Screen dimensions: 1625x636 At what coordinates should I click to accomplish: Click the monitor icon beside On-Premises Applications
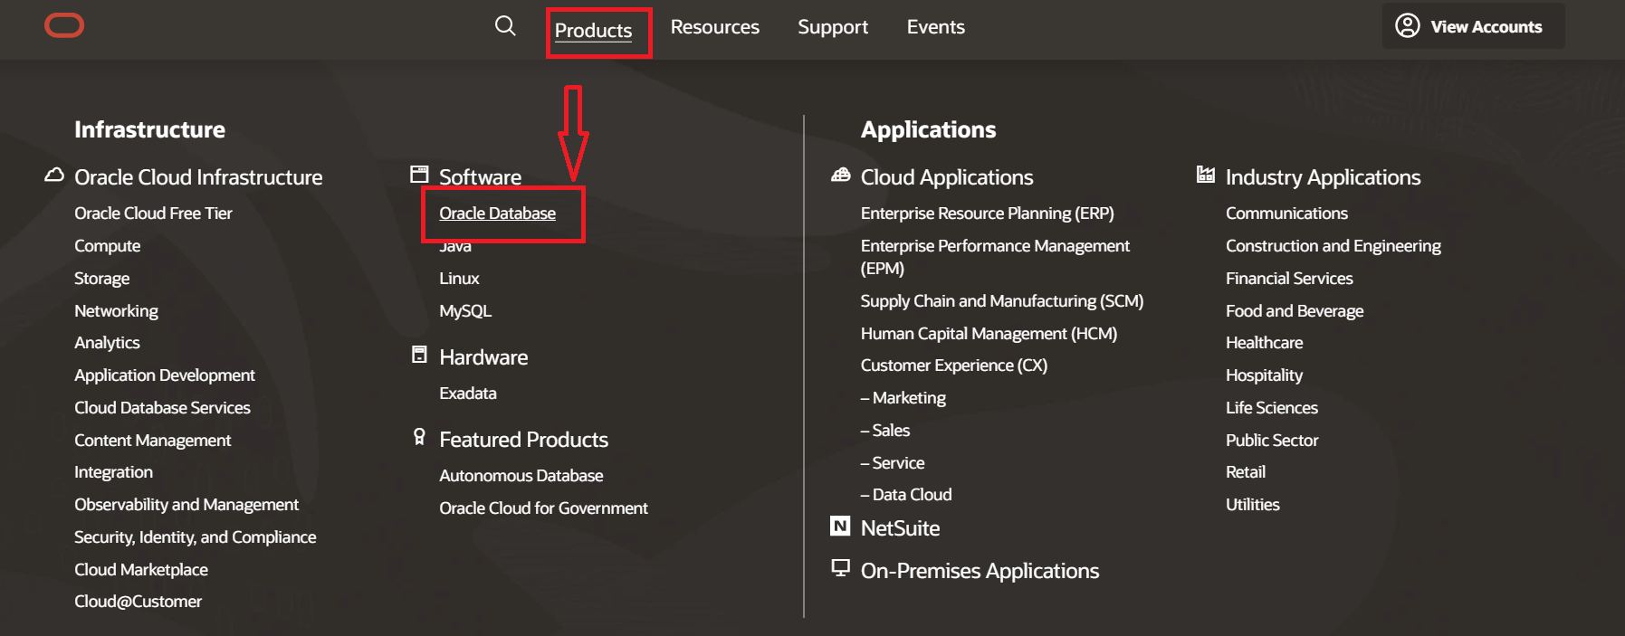point(841,568)
